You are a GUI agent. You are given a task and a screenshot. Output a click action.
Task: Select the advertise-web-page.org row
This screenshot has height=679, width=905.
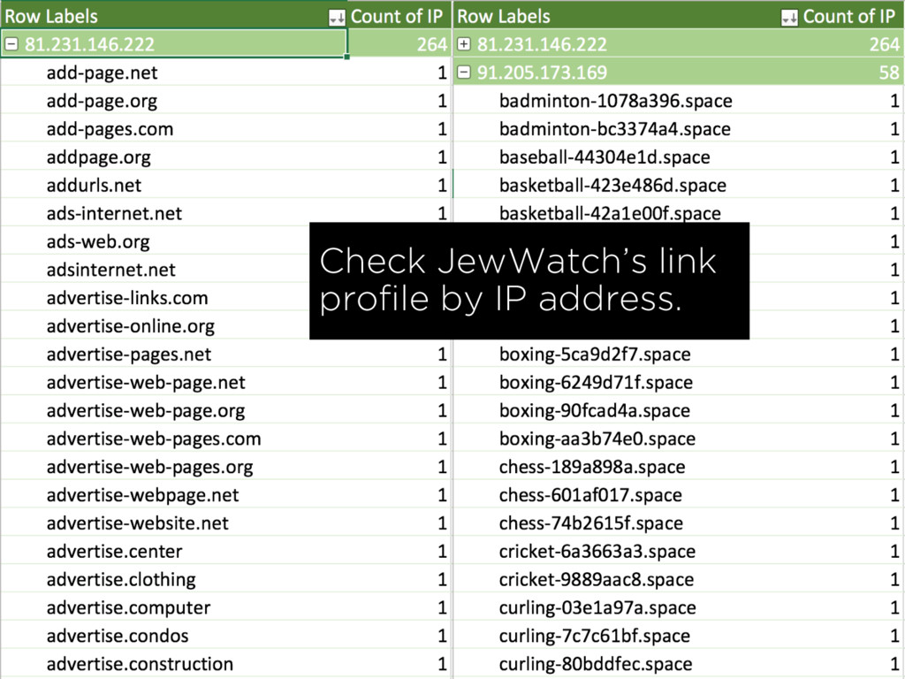[x=225, y=410]
